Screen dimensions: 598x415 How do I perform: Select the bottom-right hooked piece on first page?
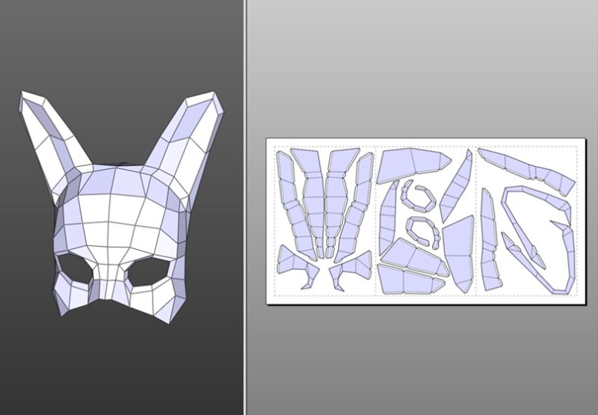tap(354, 267)
